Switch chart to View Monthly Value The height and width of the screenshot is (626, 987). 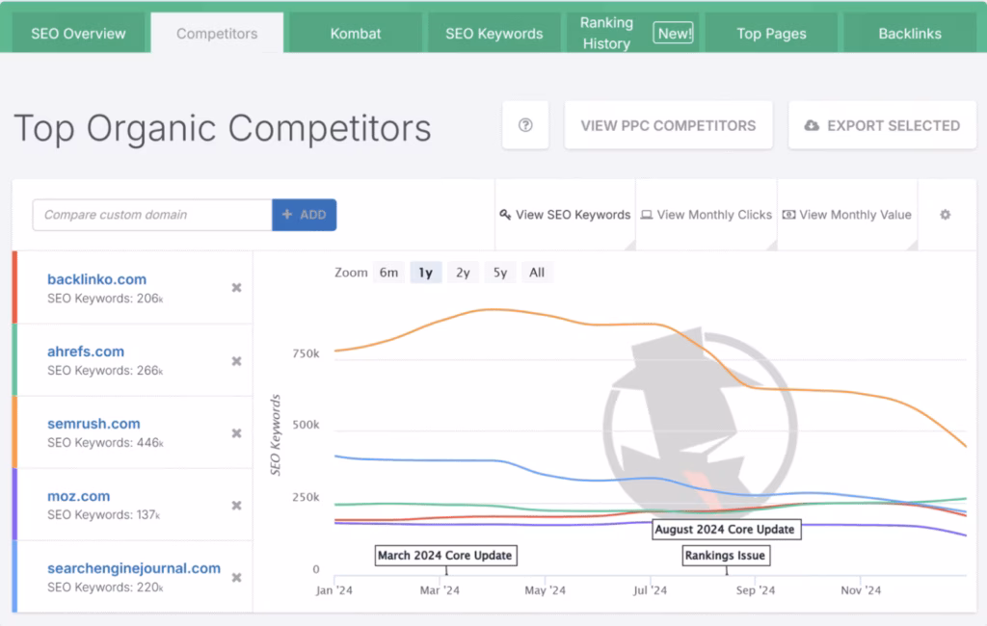[x=847, y=215]
